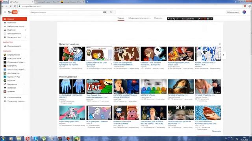Open Crystal Pony Speed Paint thumbnail
Viewport: 252px width, 141px height.
(72, 113)
